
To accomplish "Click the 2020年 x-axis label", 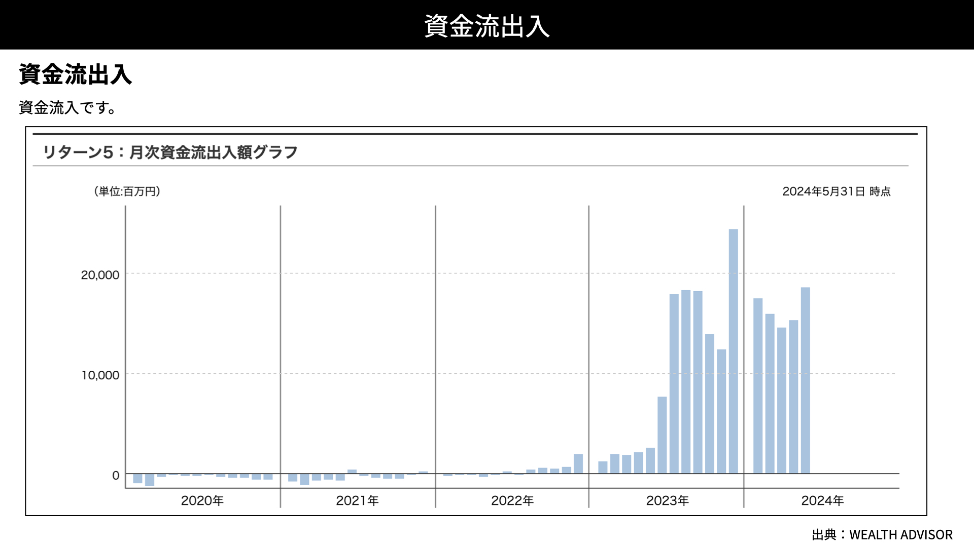I will pyautogui.click(x=202, y=500).
